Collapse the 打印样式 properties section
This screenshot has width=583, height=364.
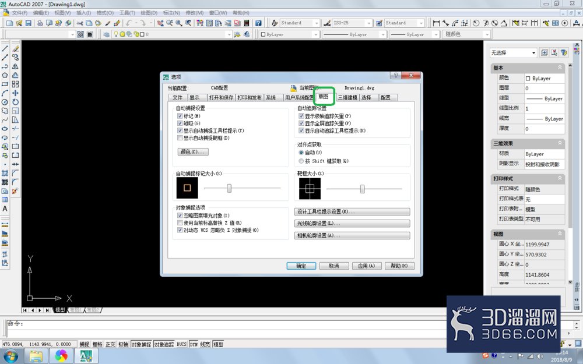(560, 178)
